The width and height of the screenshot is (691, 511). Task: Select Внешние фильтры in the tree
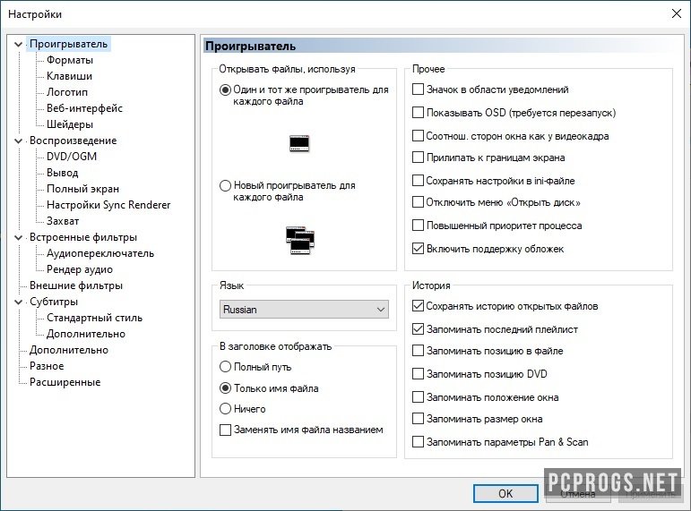[75, 285]
